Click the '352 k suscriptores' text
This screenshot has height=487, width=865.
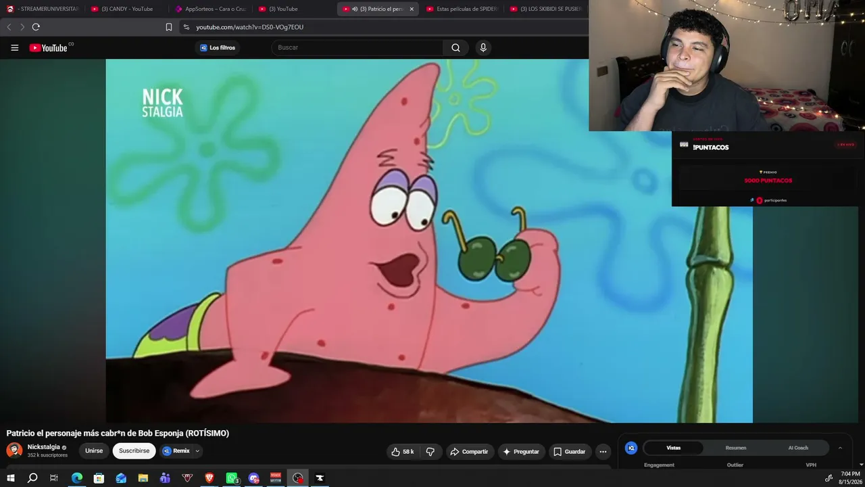47,456
